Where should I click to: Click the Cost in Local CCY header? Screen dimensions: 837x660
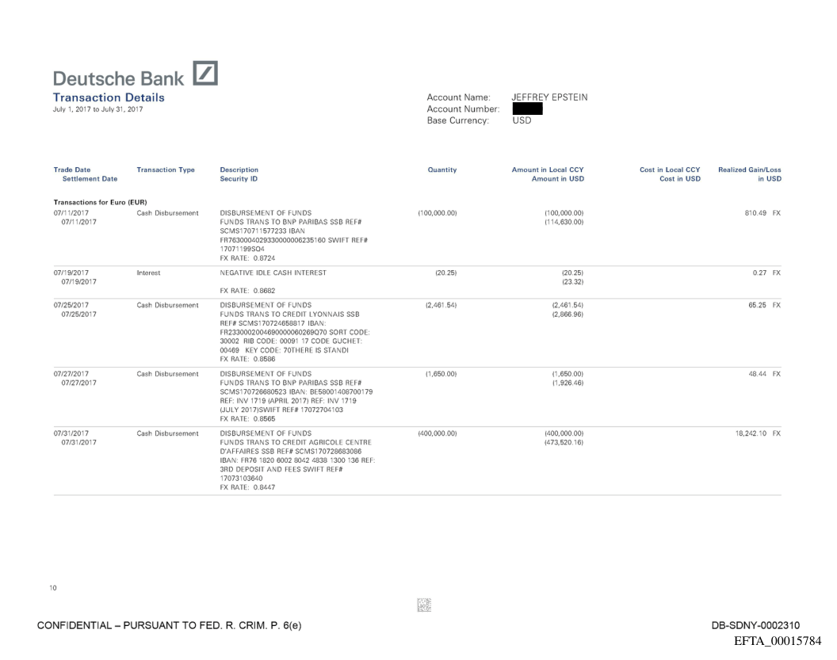(670, 170)
